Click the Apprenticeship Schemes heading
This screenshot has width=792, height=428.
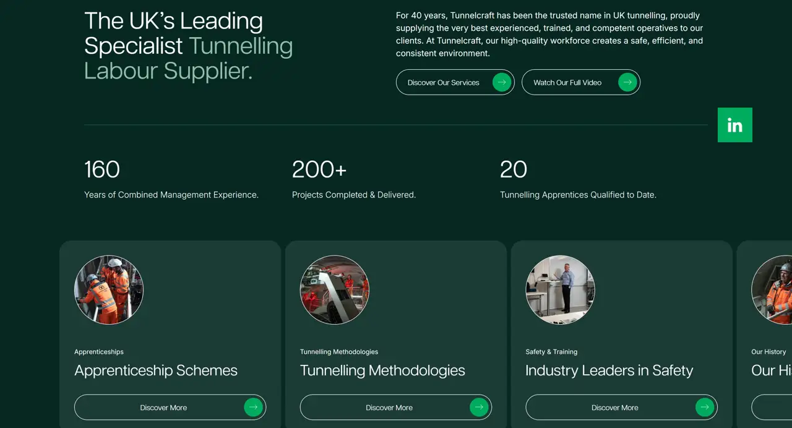pyautogui.click(x=156, y=370)
